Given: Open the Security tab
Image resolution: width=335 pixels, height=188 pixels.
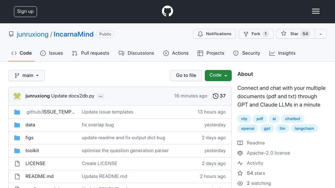Looking at the screenshot, I should pos(247,53).
